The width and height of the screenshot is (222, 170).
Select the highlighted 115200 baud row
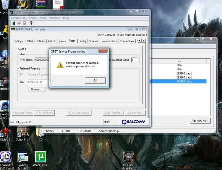(x=179, y=82)
